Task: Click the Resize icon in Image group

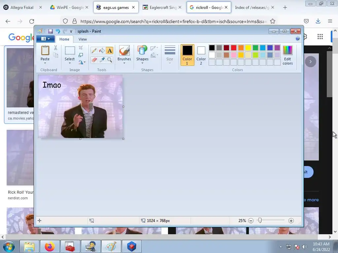Action: 81,55
